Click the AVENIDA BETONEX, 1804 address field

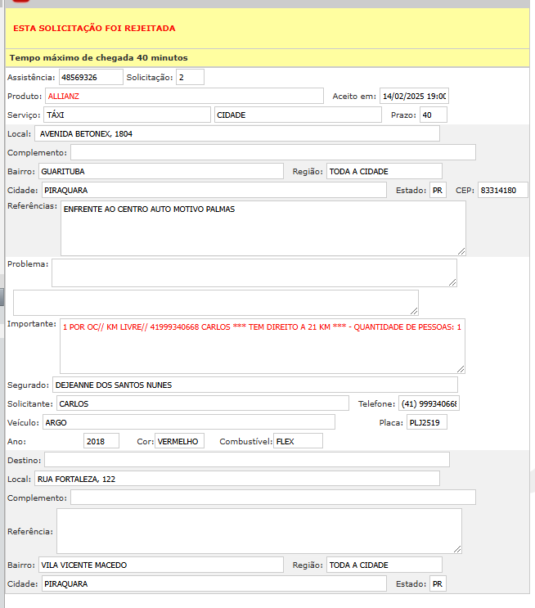coord(237,133)
